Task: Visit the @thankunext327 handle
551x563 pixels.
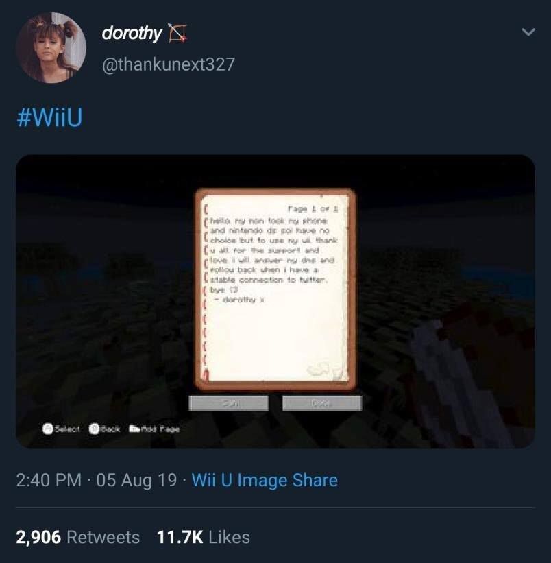Action: point(168,64)
